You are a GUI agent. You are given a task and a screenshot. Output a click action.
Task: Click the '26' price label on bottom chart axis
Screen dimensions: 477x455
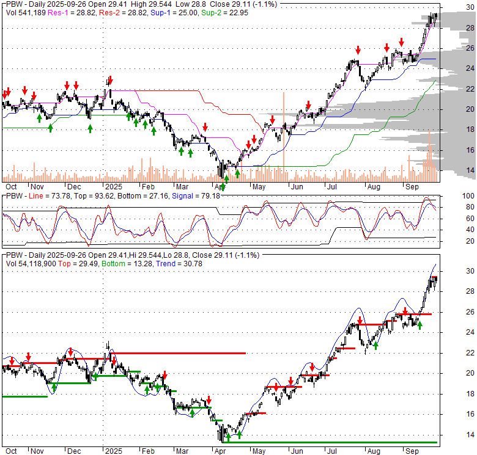(x=470, y=312)
